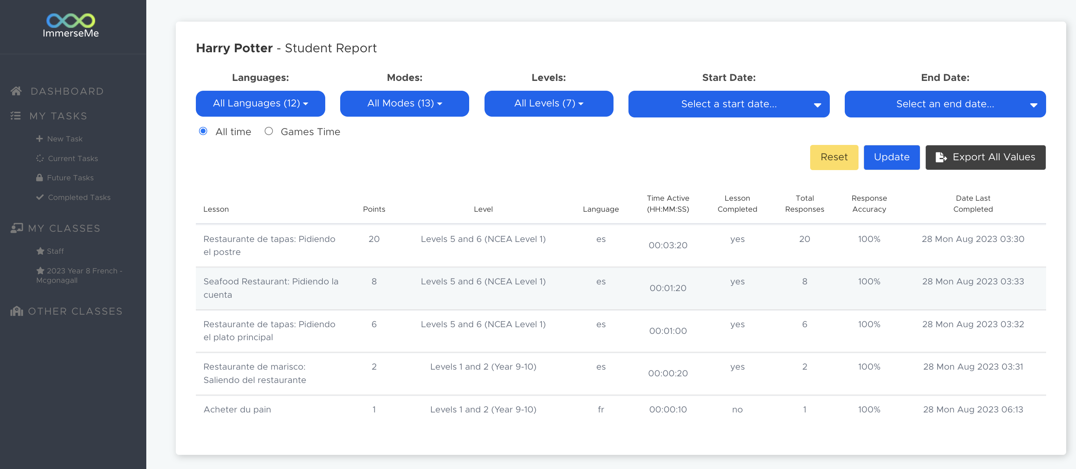Screen dimensions: 1076x469
Task: Click the Export All Values button
Action: [x=986, y=157]
